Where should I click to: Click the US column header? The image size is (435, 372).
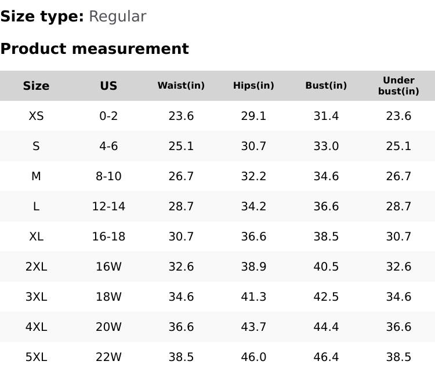[108, 86]
